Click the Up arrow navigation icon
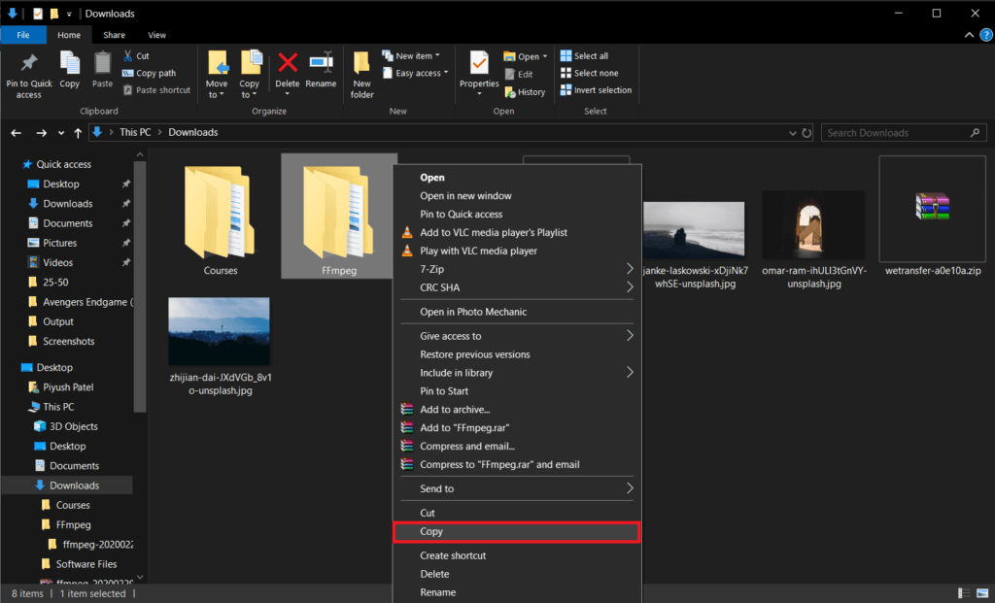Viewport: 995px width, 603px height. (x=78, y=133)
